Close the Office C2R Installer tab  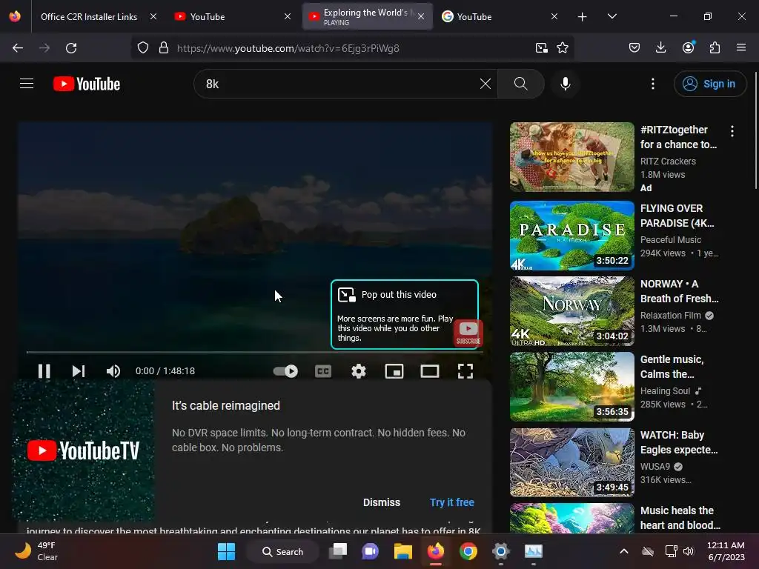[x=153, y=16]
